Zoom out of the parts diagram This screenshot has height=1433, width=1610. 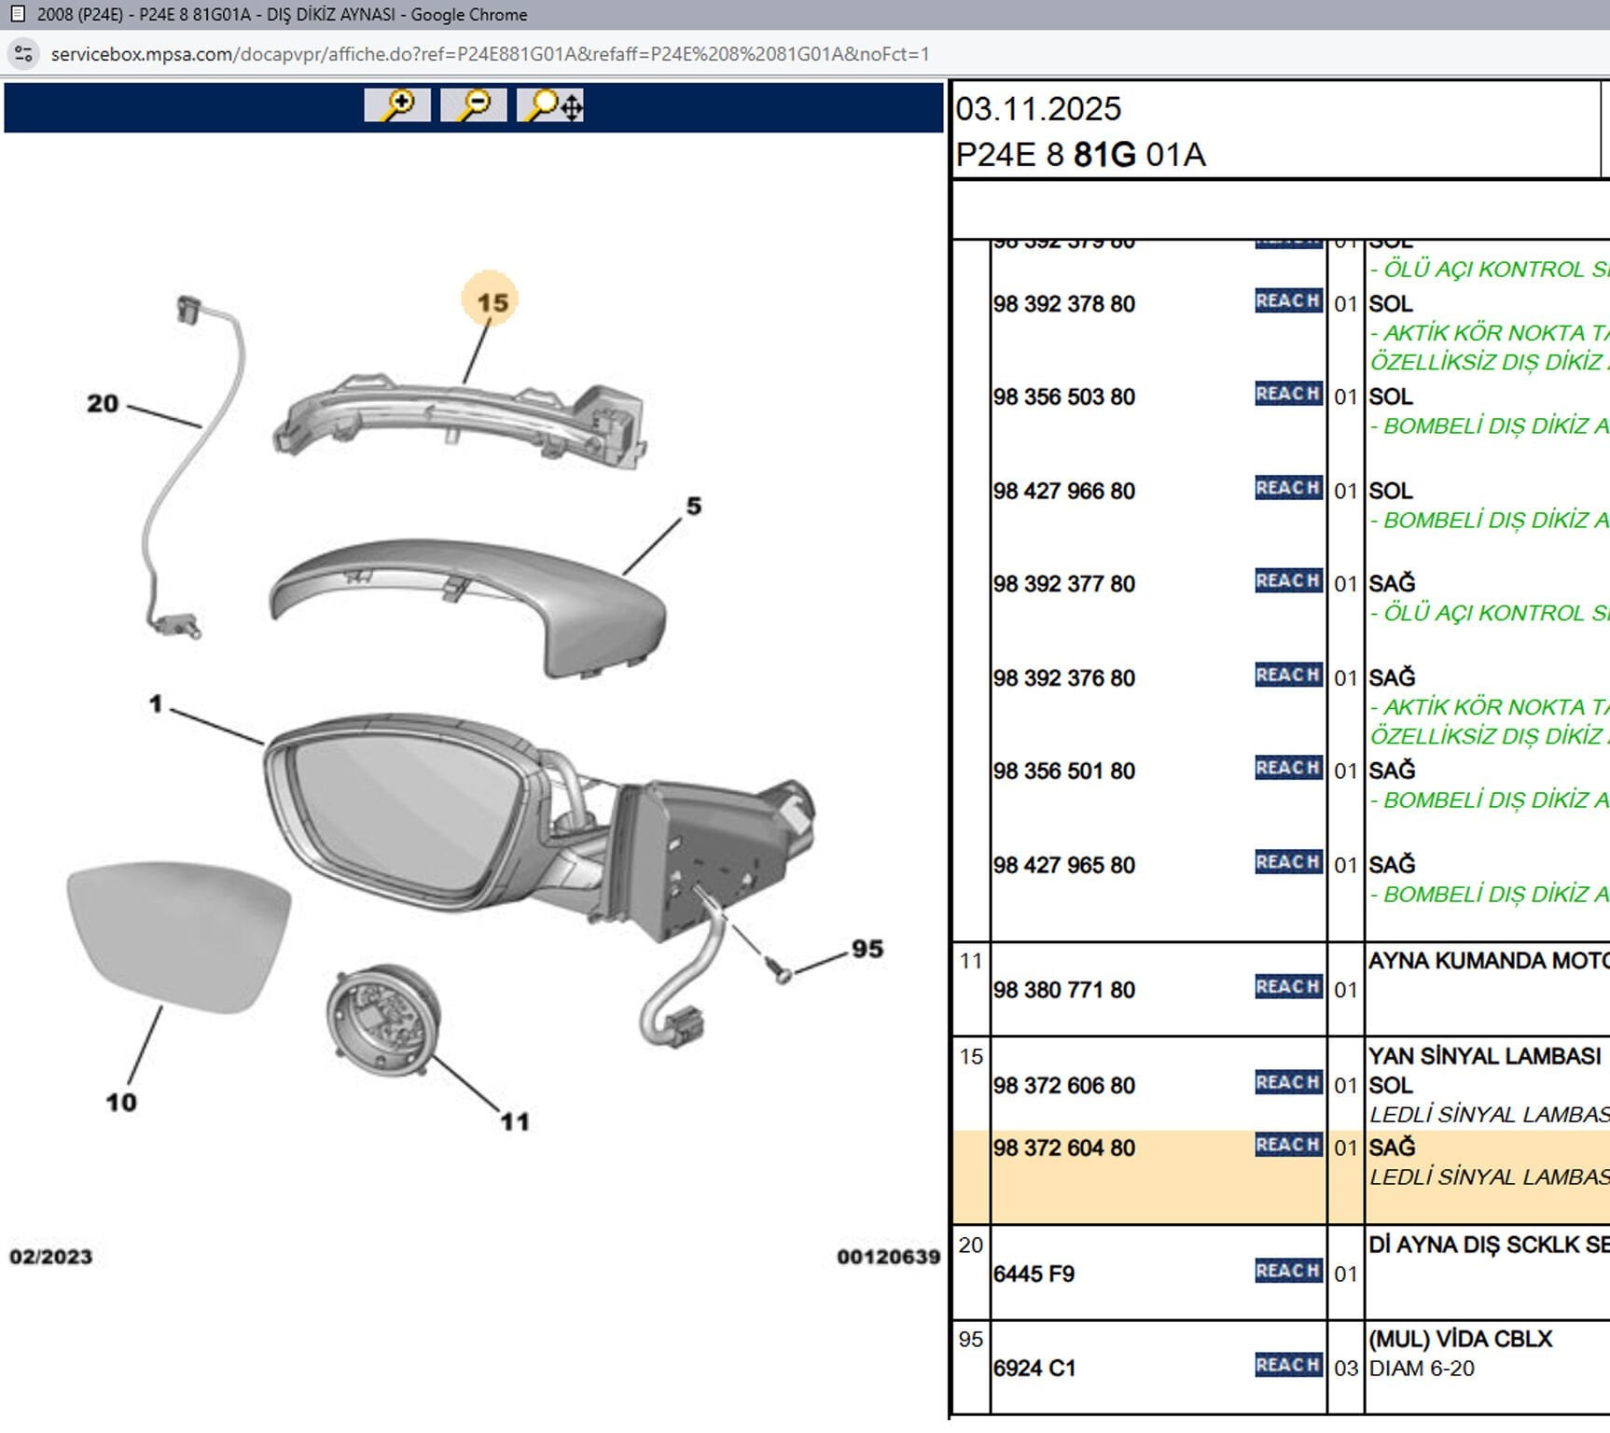click(474, 105)
